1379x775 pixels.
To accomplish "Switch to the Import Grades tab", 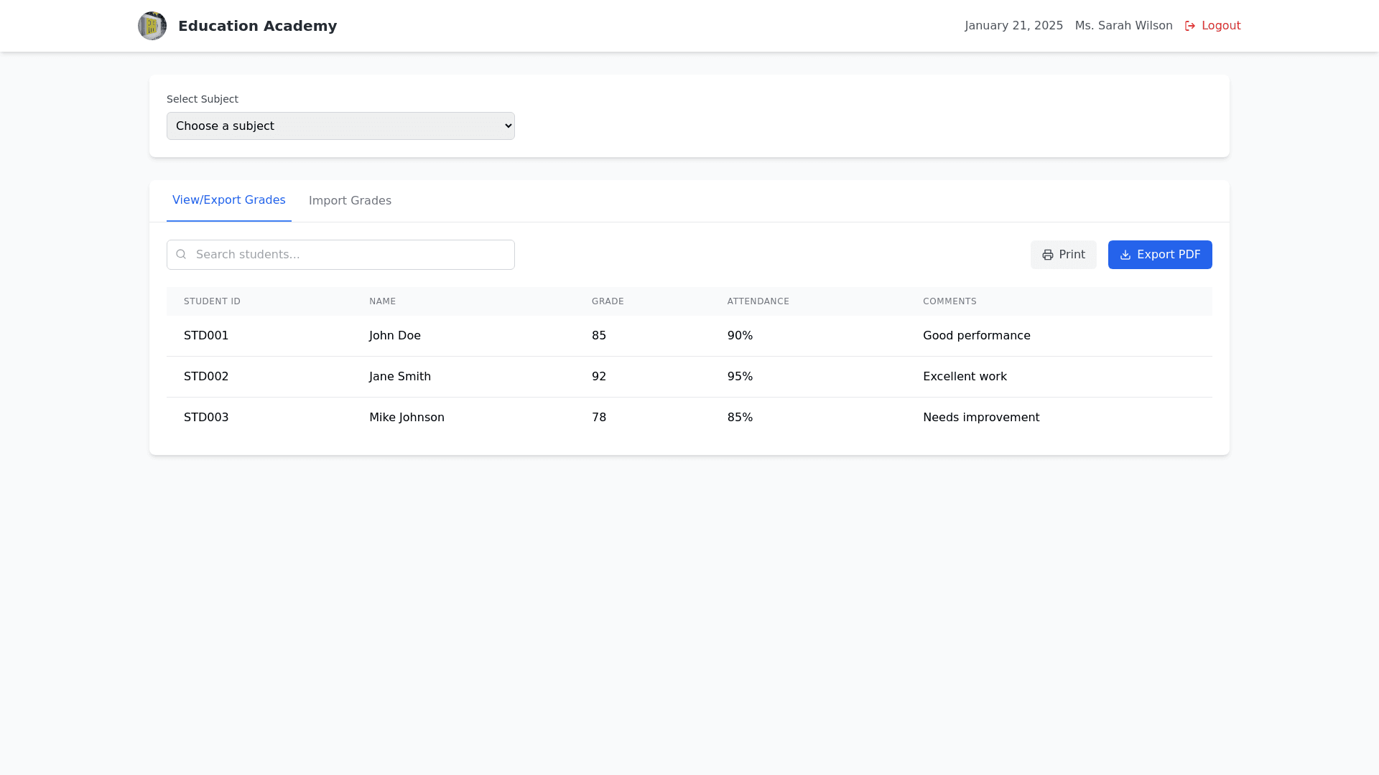I will 350,200.
